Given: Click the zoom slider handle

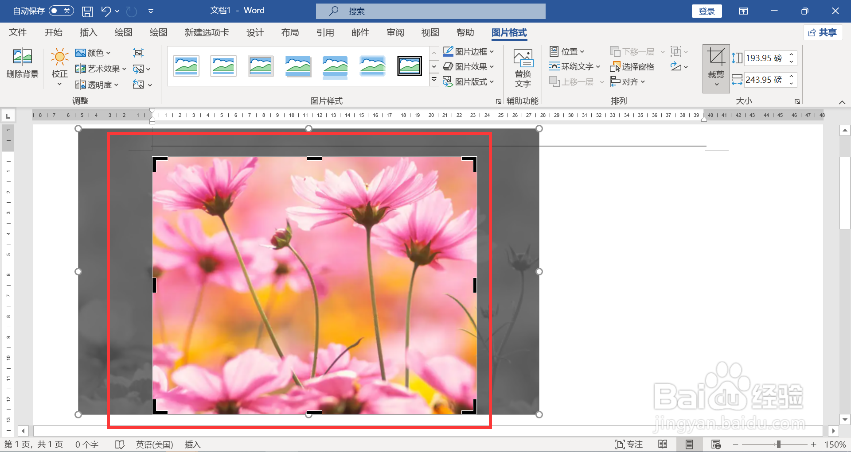Looking at the screenshot, I should (778, 444).
